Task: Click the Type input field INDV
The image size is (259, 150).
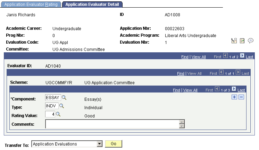Action: pyautogui.click(x=52, y=106)
